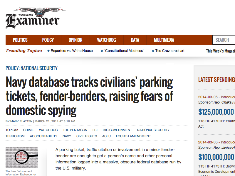Click the ACLU topic tag
Screen dimensions: 235x176
tap(106, 136)
